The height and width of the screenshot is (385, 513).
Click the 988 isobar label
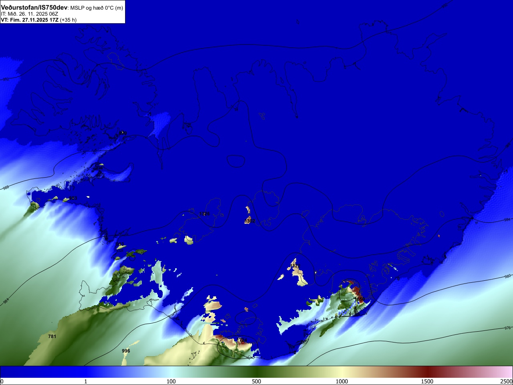tap(6, 187)
